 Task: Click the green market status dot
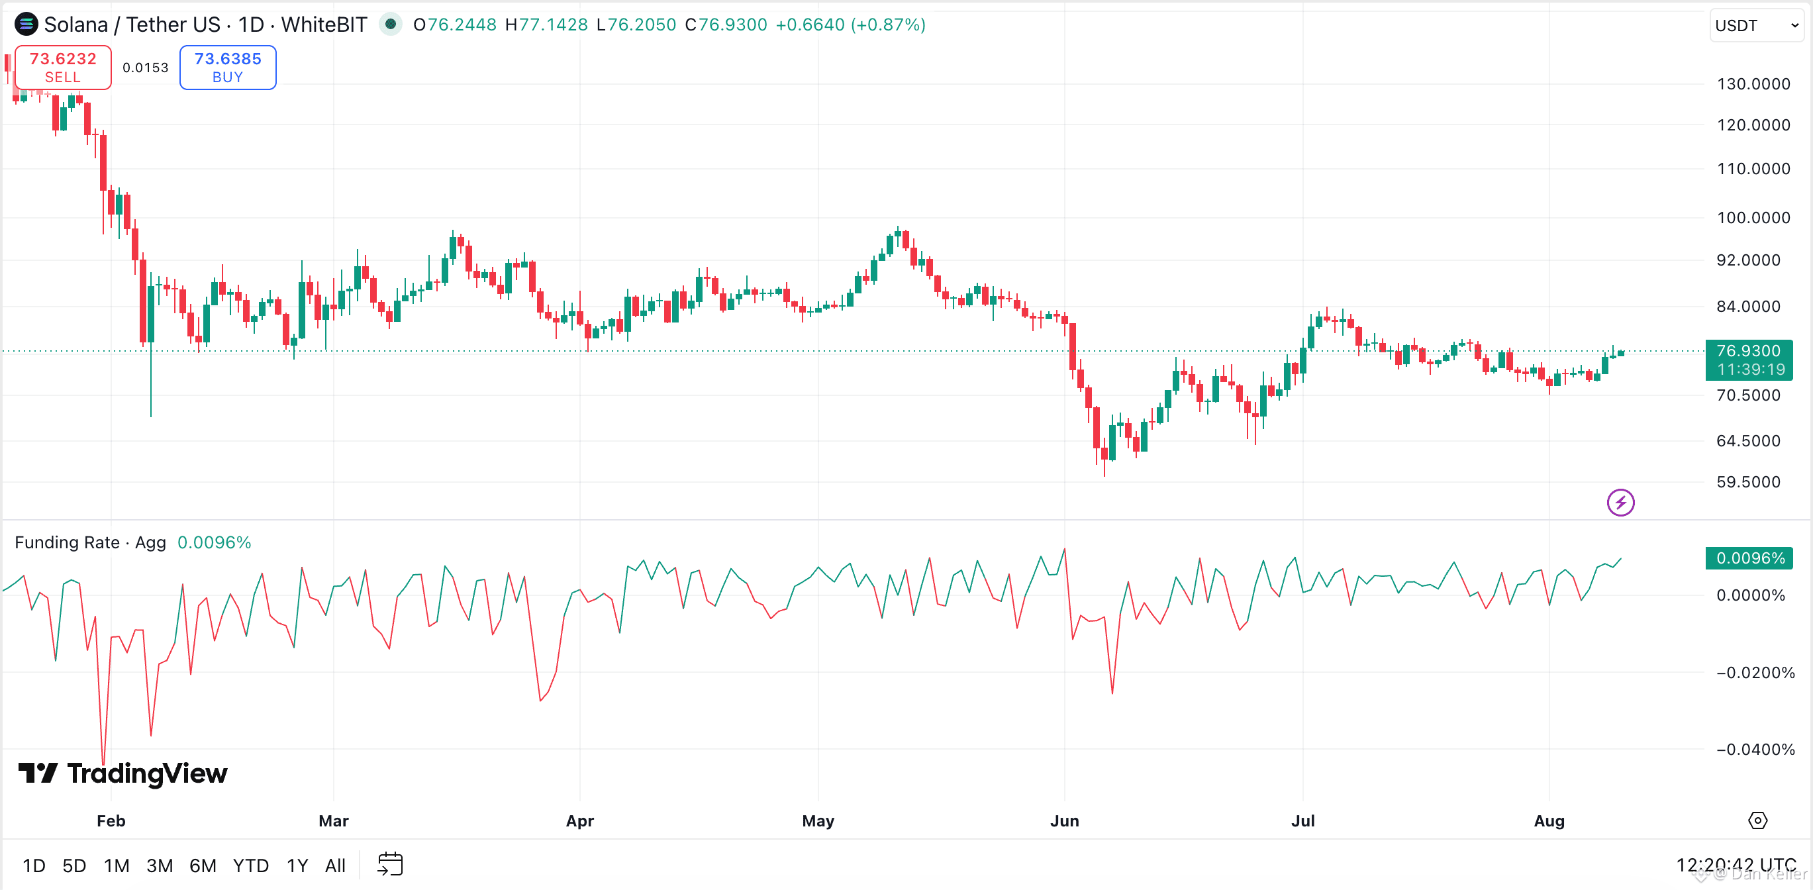pyautogui.click(x=391, y=25)
